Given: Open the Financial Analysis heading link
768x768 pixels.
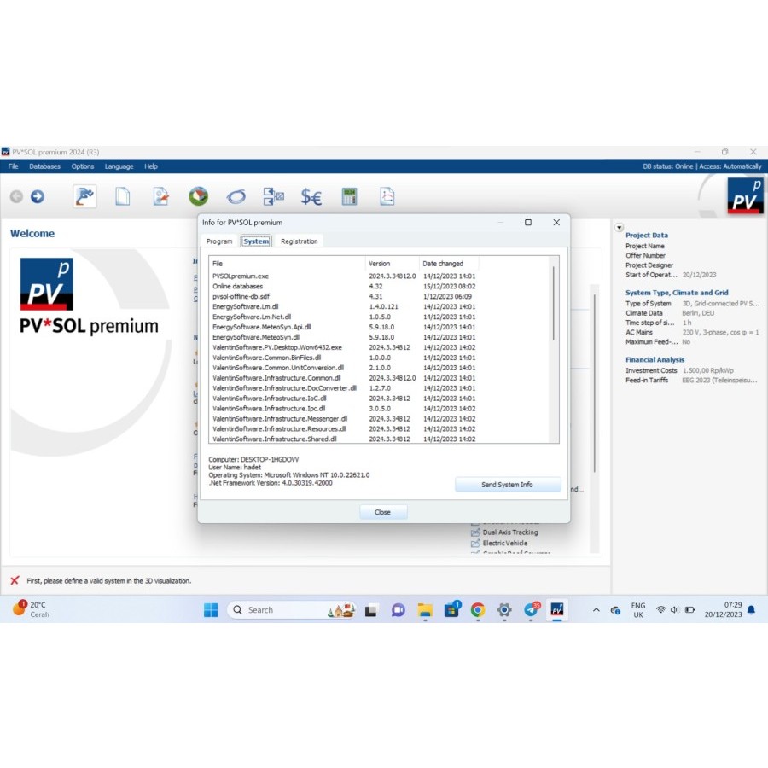Looking at the screenshot, I should pos(655,360).
